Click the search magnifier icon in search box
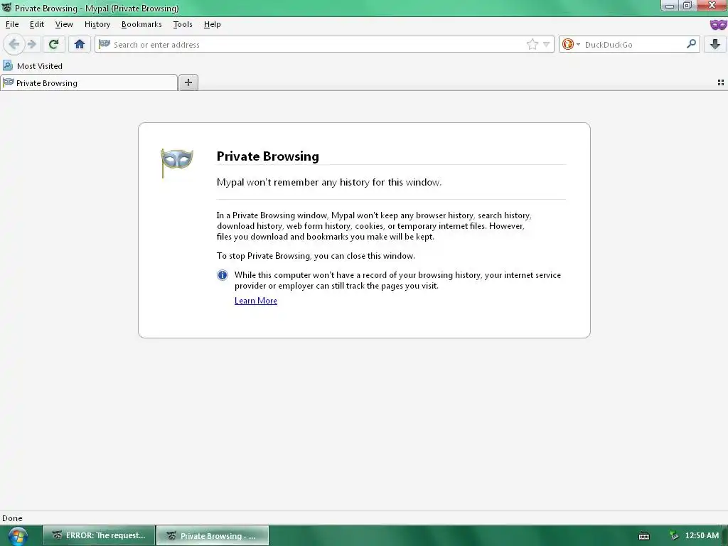Screen dimensions: 728x546 691,44
